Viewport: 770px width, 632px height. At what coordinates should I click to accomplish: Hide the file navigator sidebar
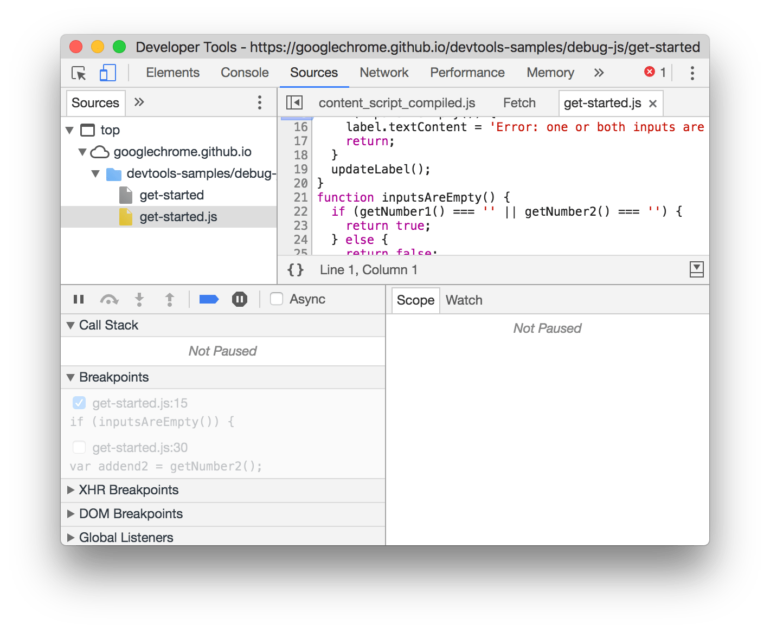click(294, 102)
